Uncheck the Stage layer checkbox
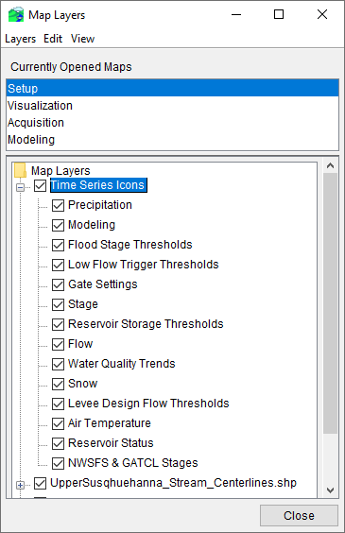This screenshot has height=533, width=345. pos(58,304)
